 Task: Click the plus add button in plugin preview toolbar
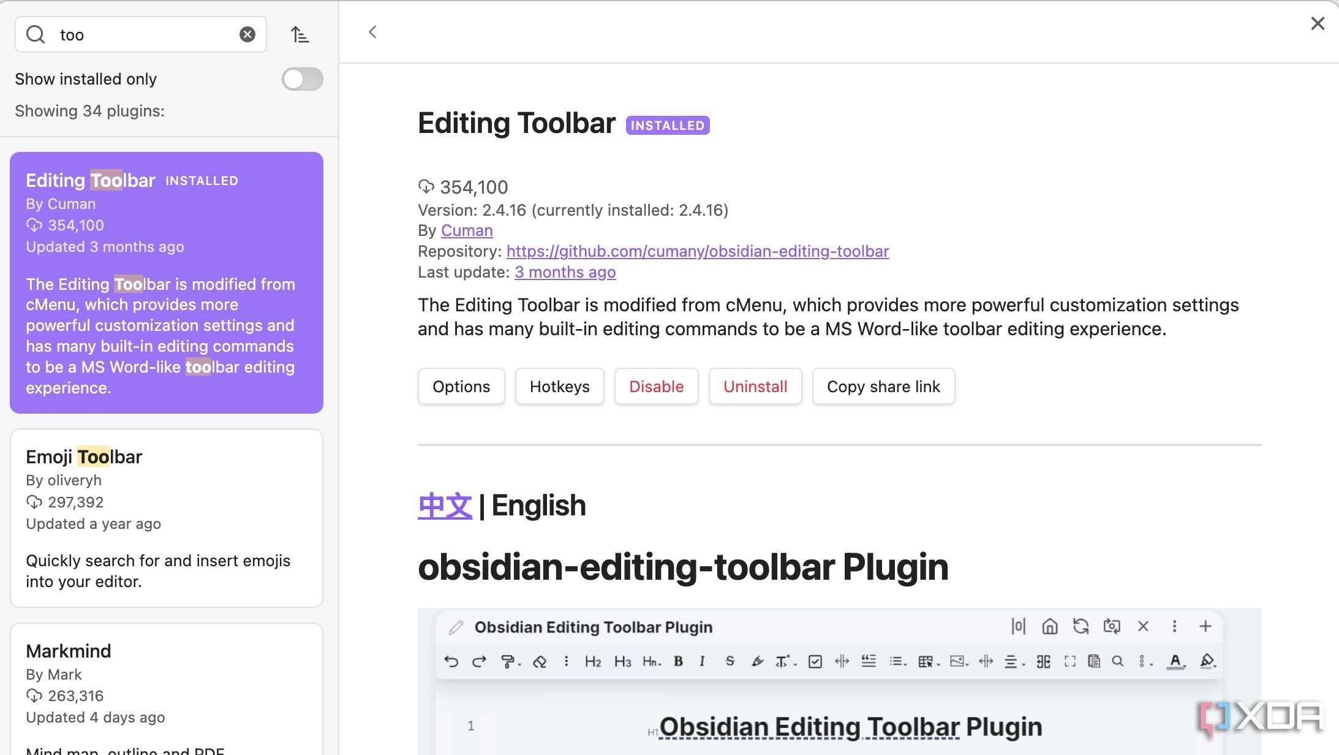coord(1205,627)
